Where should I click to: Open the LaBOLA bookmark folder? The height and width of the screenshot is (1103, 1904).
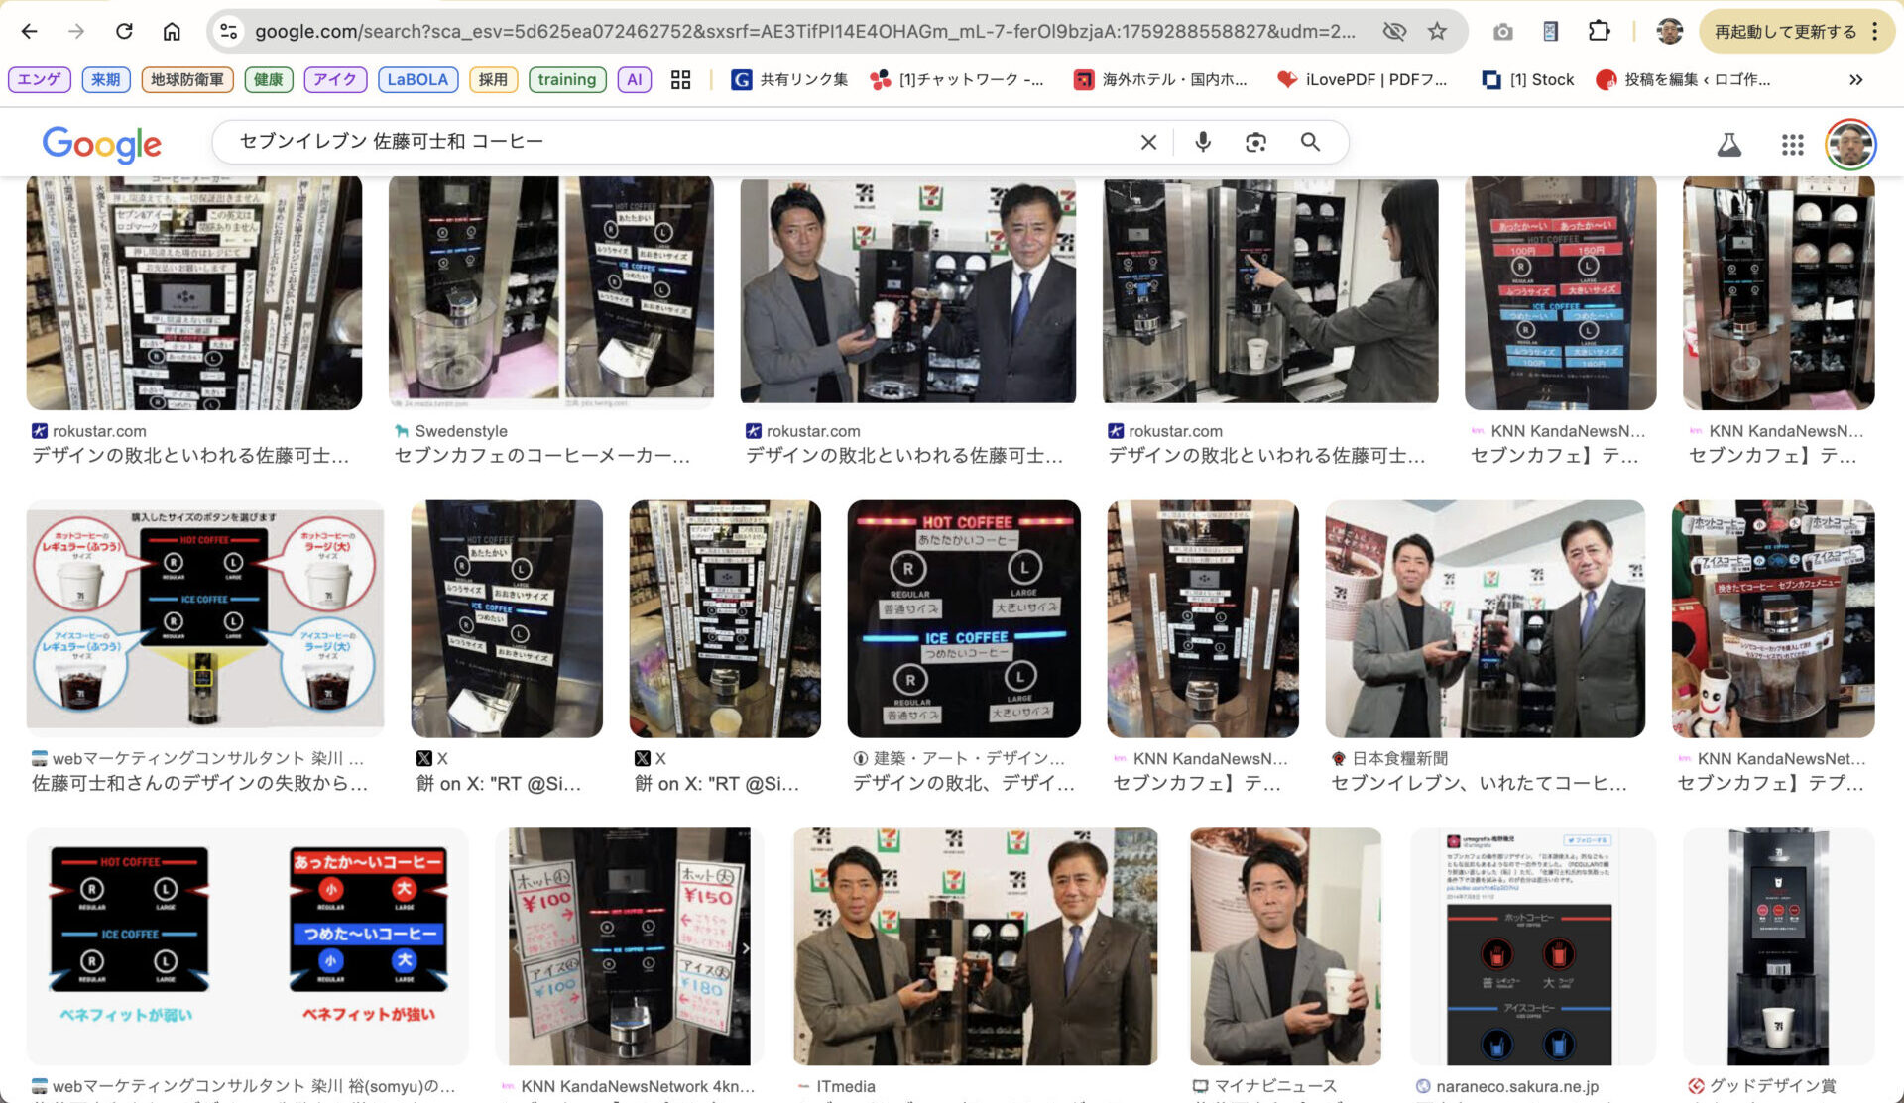417,79
